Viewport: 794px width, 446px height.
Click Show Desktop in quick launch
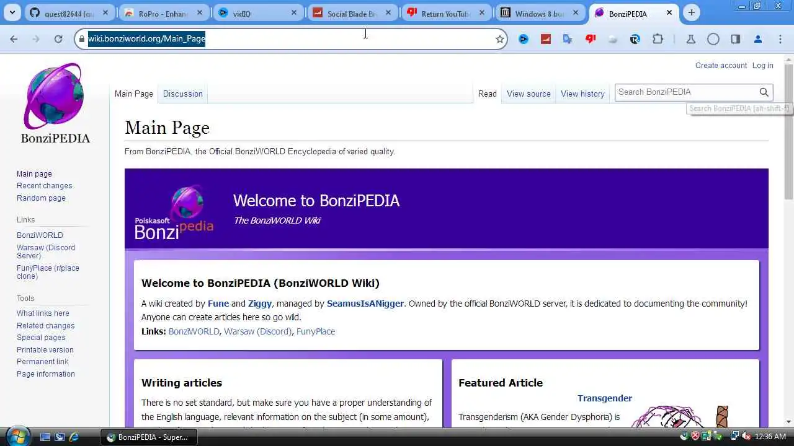click(45, 437)
